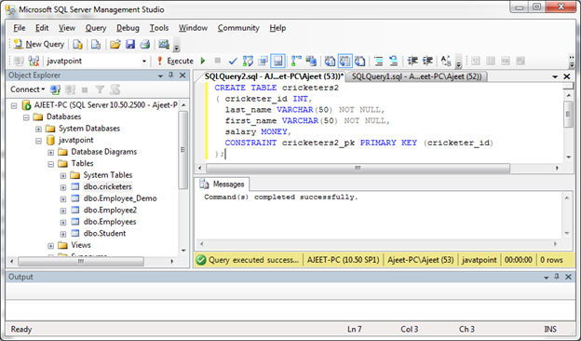Close the Object Explorer panel
Image resolution: width=581 pixels, height=341 pixels.
coord(182,75)
